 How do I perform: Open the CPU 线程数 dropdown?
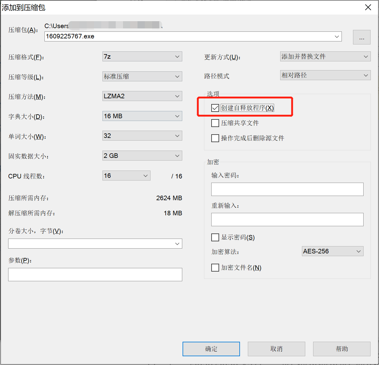(126, 176)
